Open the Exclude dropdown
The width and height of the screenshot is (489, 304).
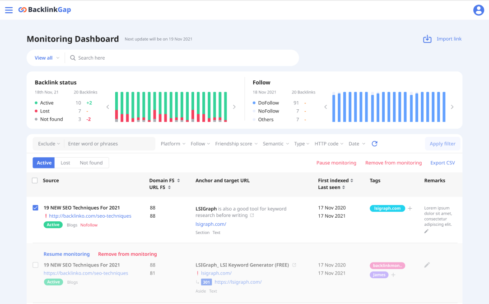point(49,144)
